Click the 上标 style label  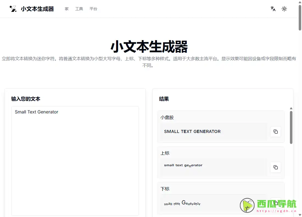(165, 153)
